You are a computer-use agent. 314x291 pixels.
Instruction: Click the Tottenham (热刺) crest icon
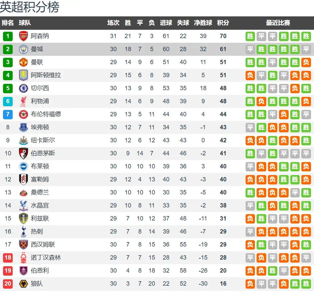pos(23,232)
